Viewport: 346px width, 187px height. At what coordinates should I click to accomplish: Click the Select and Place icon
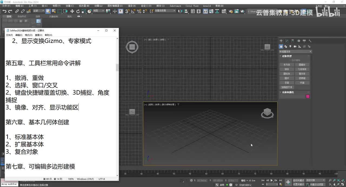coord(89,11)
